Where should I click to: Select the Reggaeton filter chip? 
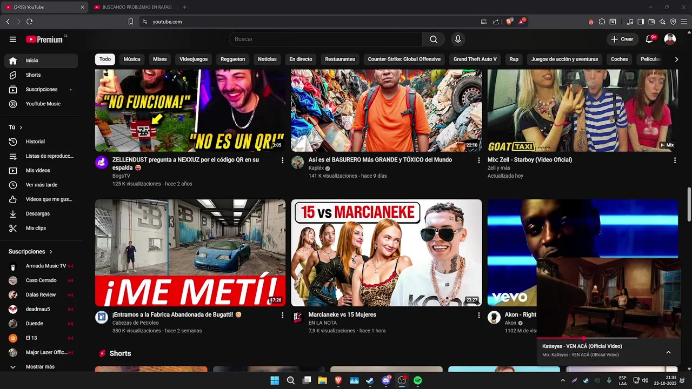[232, 59]
